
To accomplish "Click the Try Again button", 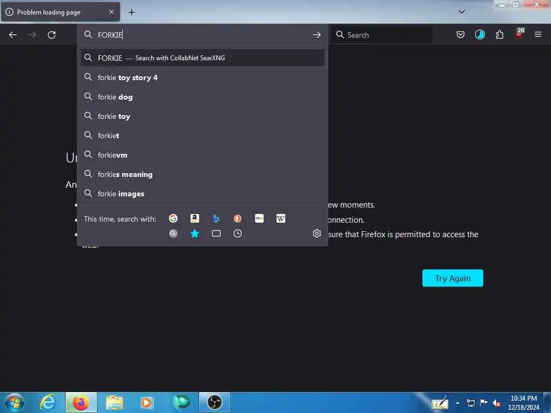I will pos(453,278).
